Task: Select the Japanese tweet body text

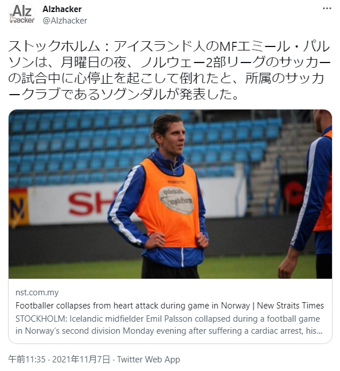Action: pos(169,71)
